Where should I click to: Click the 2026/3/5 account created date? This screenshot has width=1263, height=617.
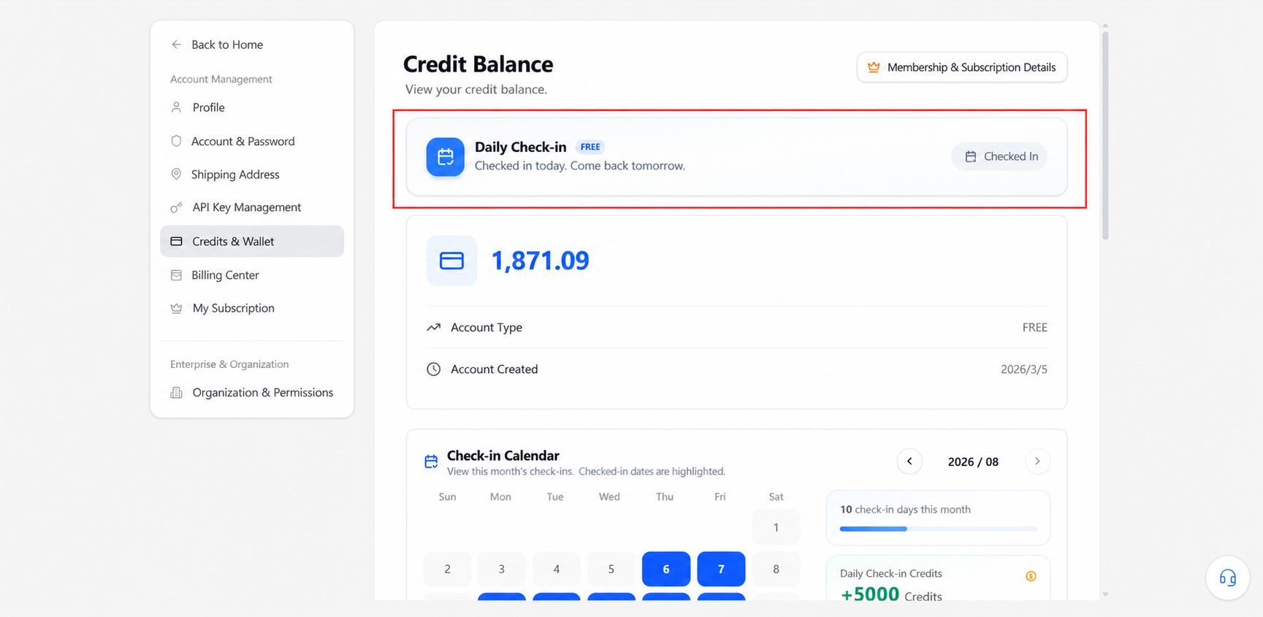pos(1024,369)
